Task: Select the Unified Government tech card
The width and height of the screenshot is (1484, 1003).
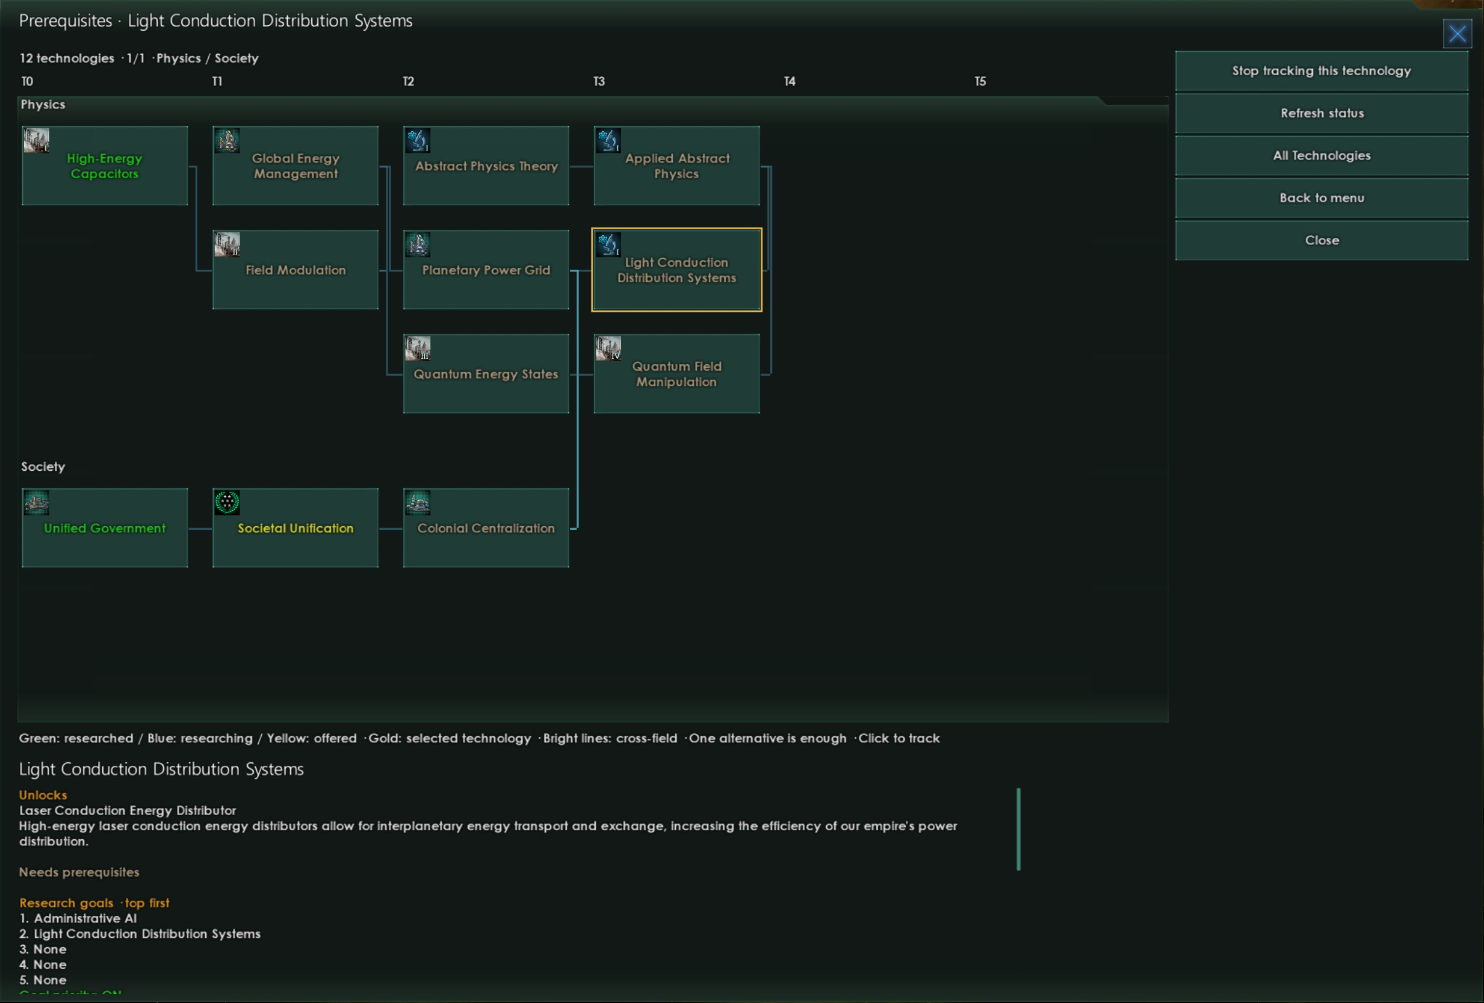Action: (105, 528)
